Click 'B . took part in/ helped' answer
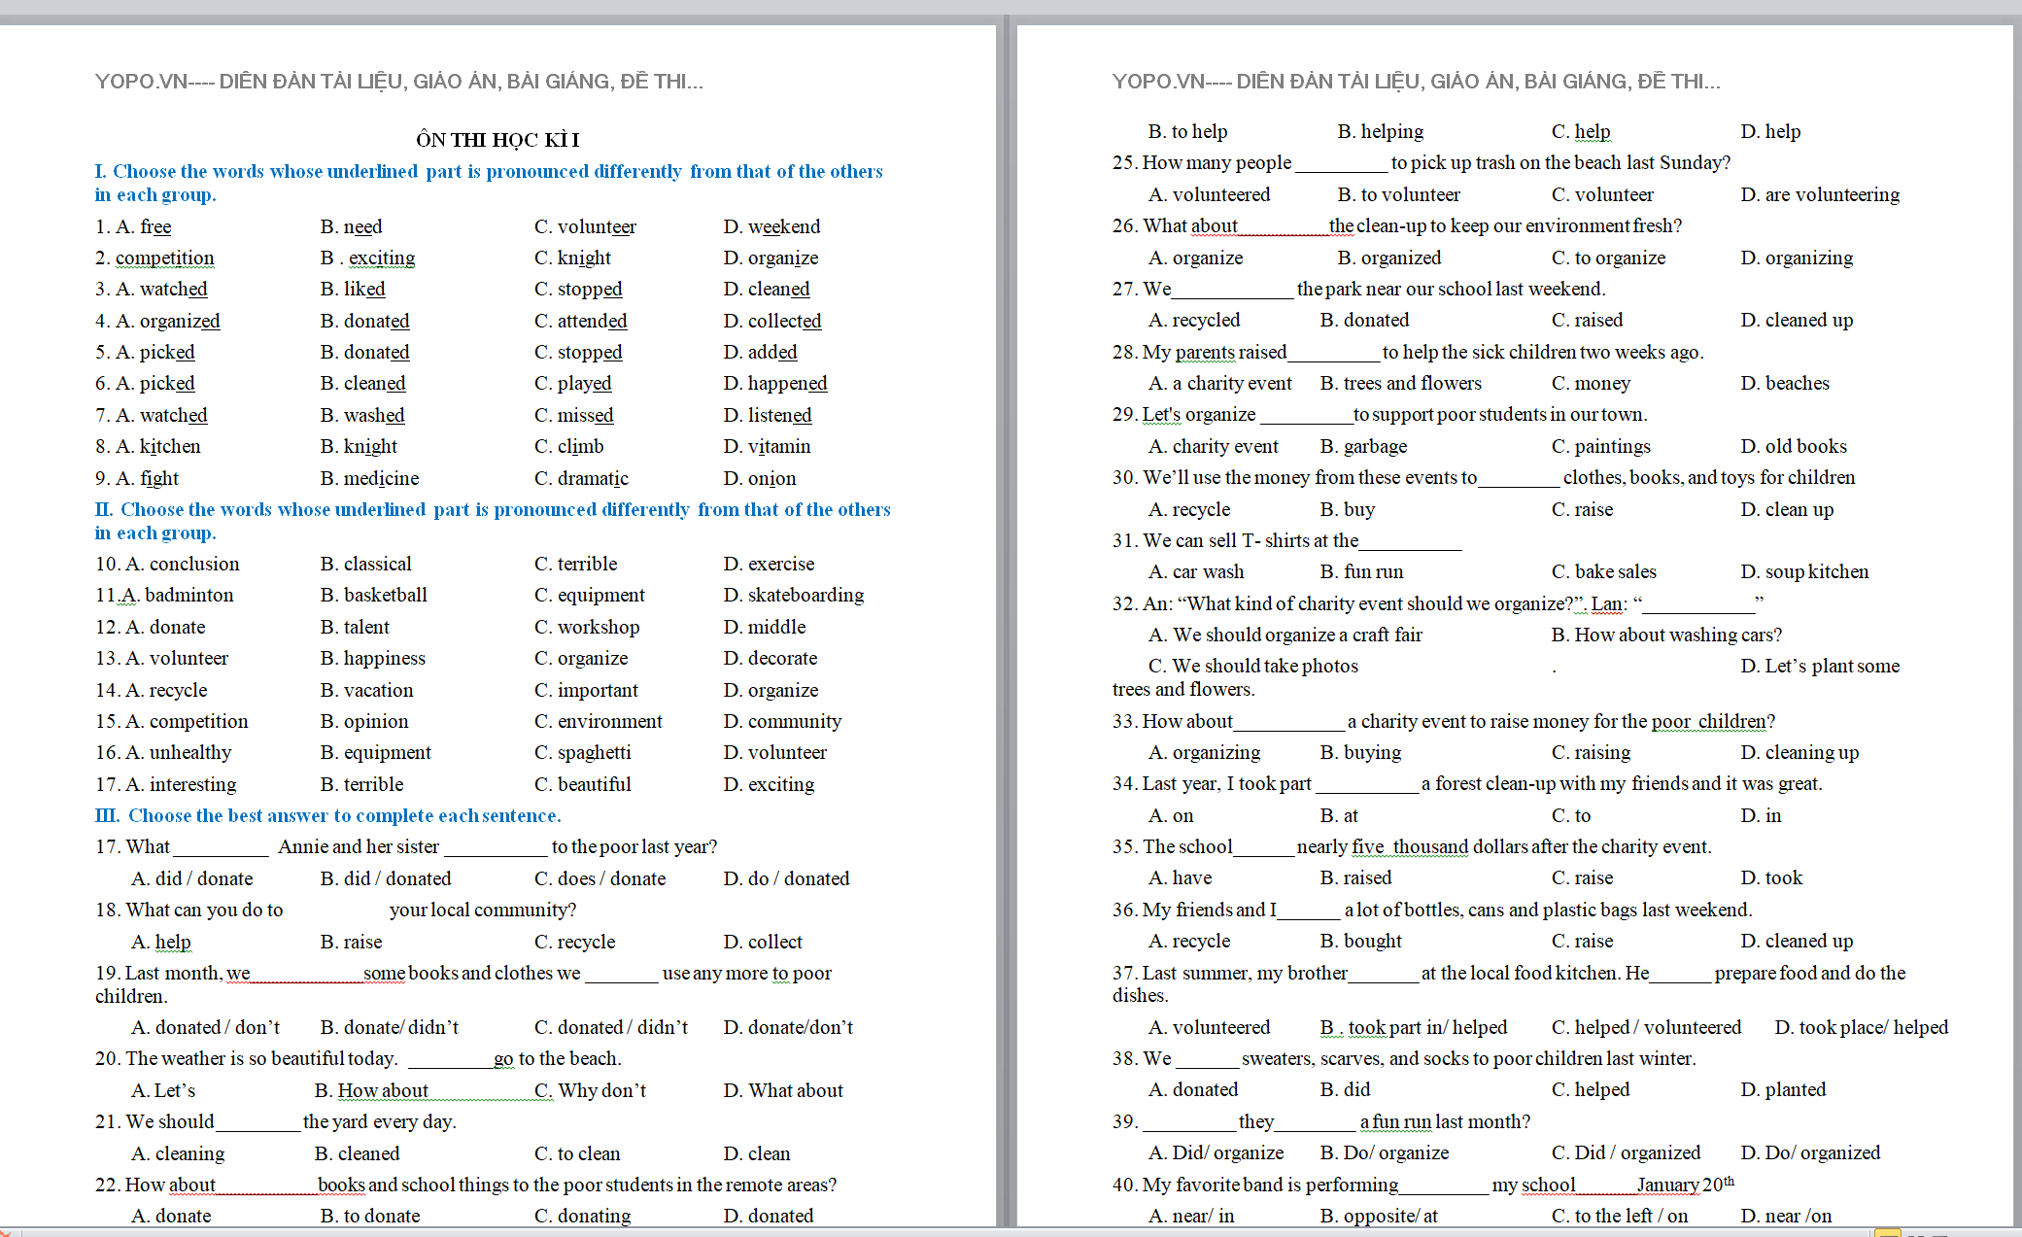Screen dimensions: 2022x1237 coord(1413,1027)
